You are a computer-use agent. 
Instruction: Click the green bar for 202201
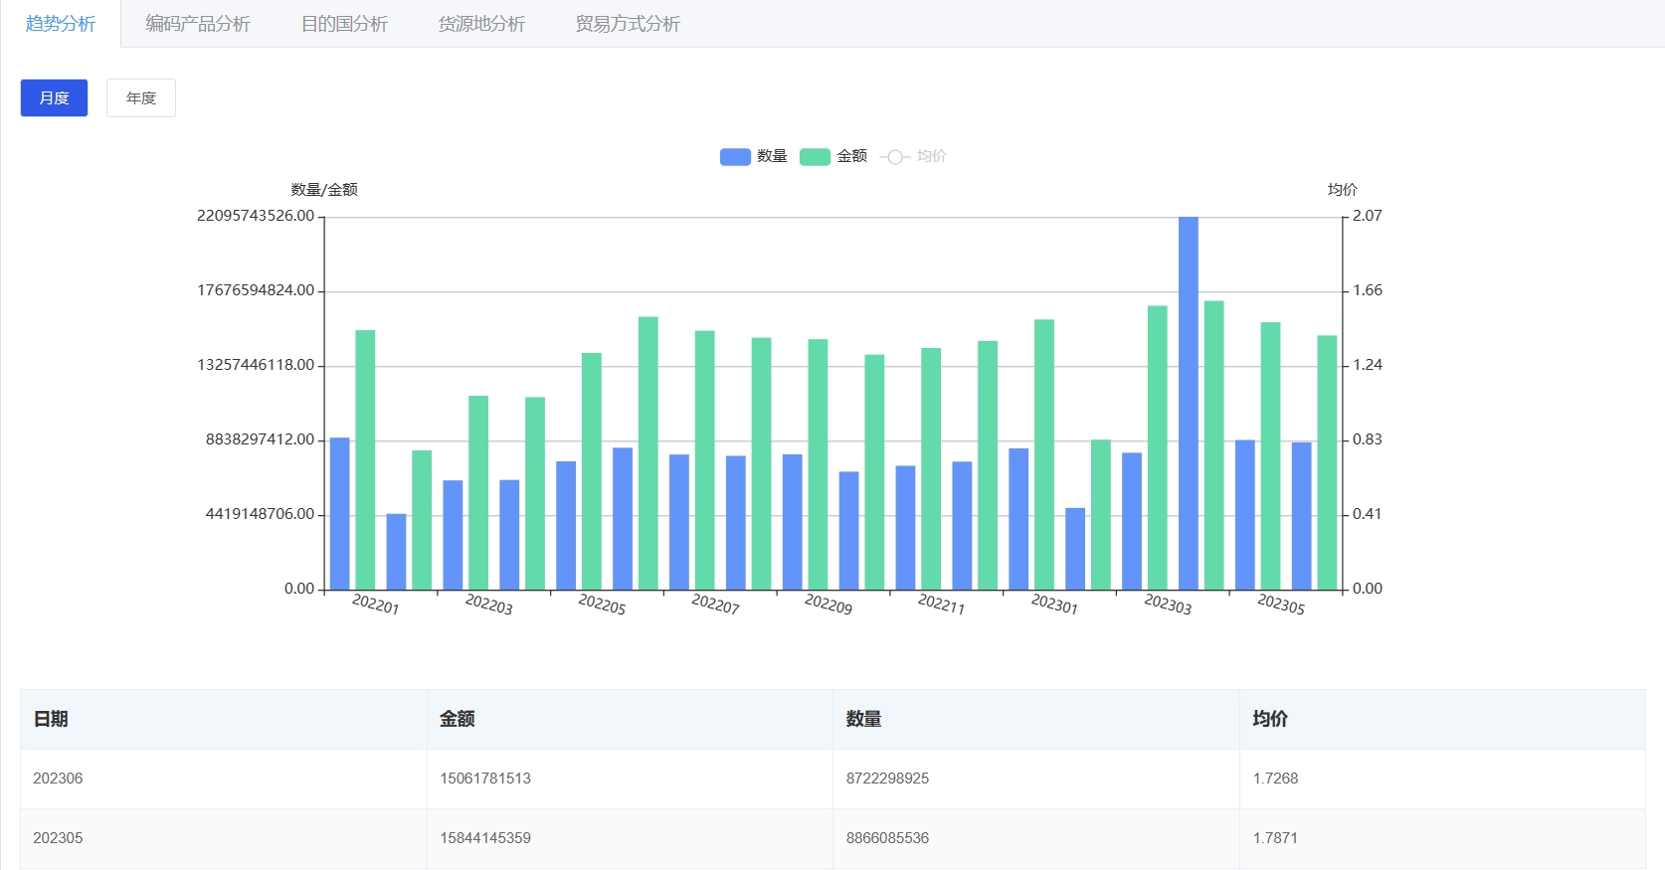[365, 459]
